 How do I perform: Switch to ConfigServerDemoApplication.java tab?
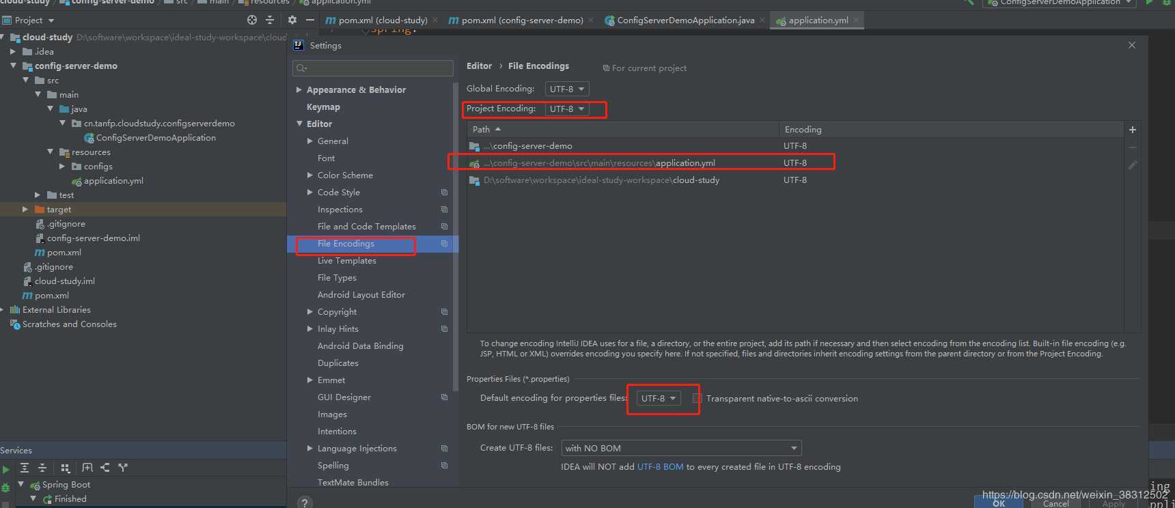[686, 20]
